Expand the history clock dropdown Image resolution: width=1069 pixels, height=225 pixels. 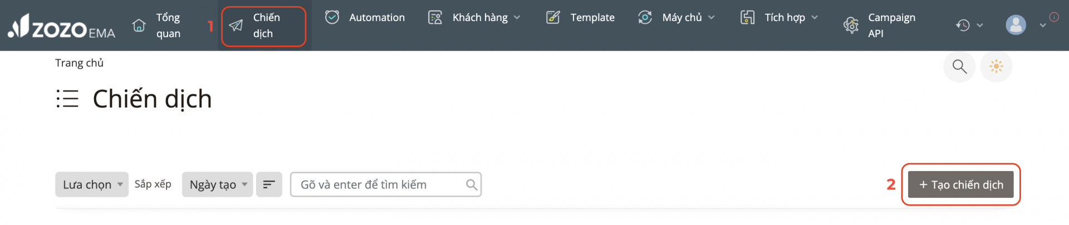[969, 26]
